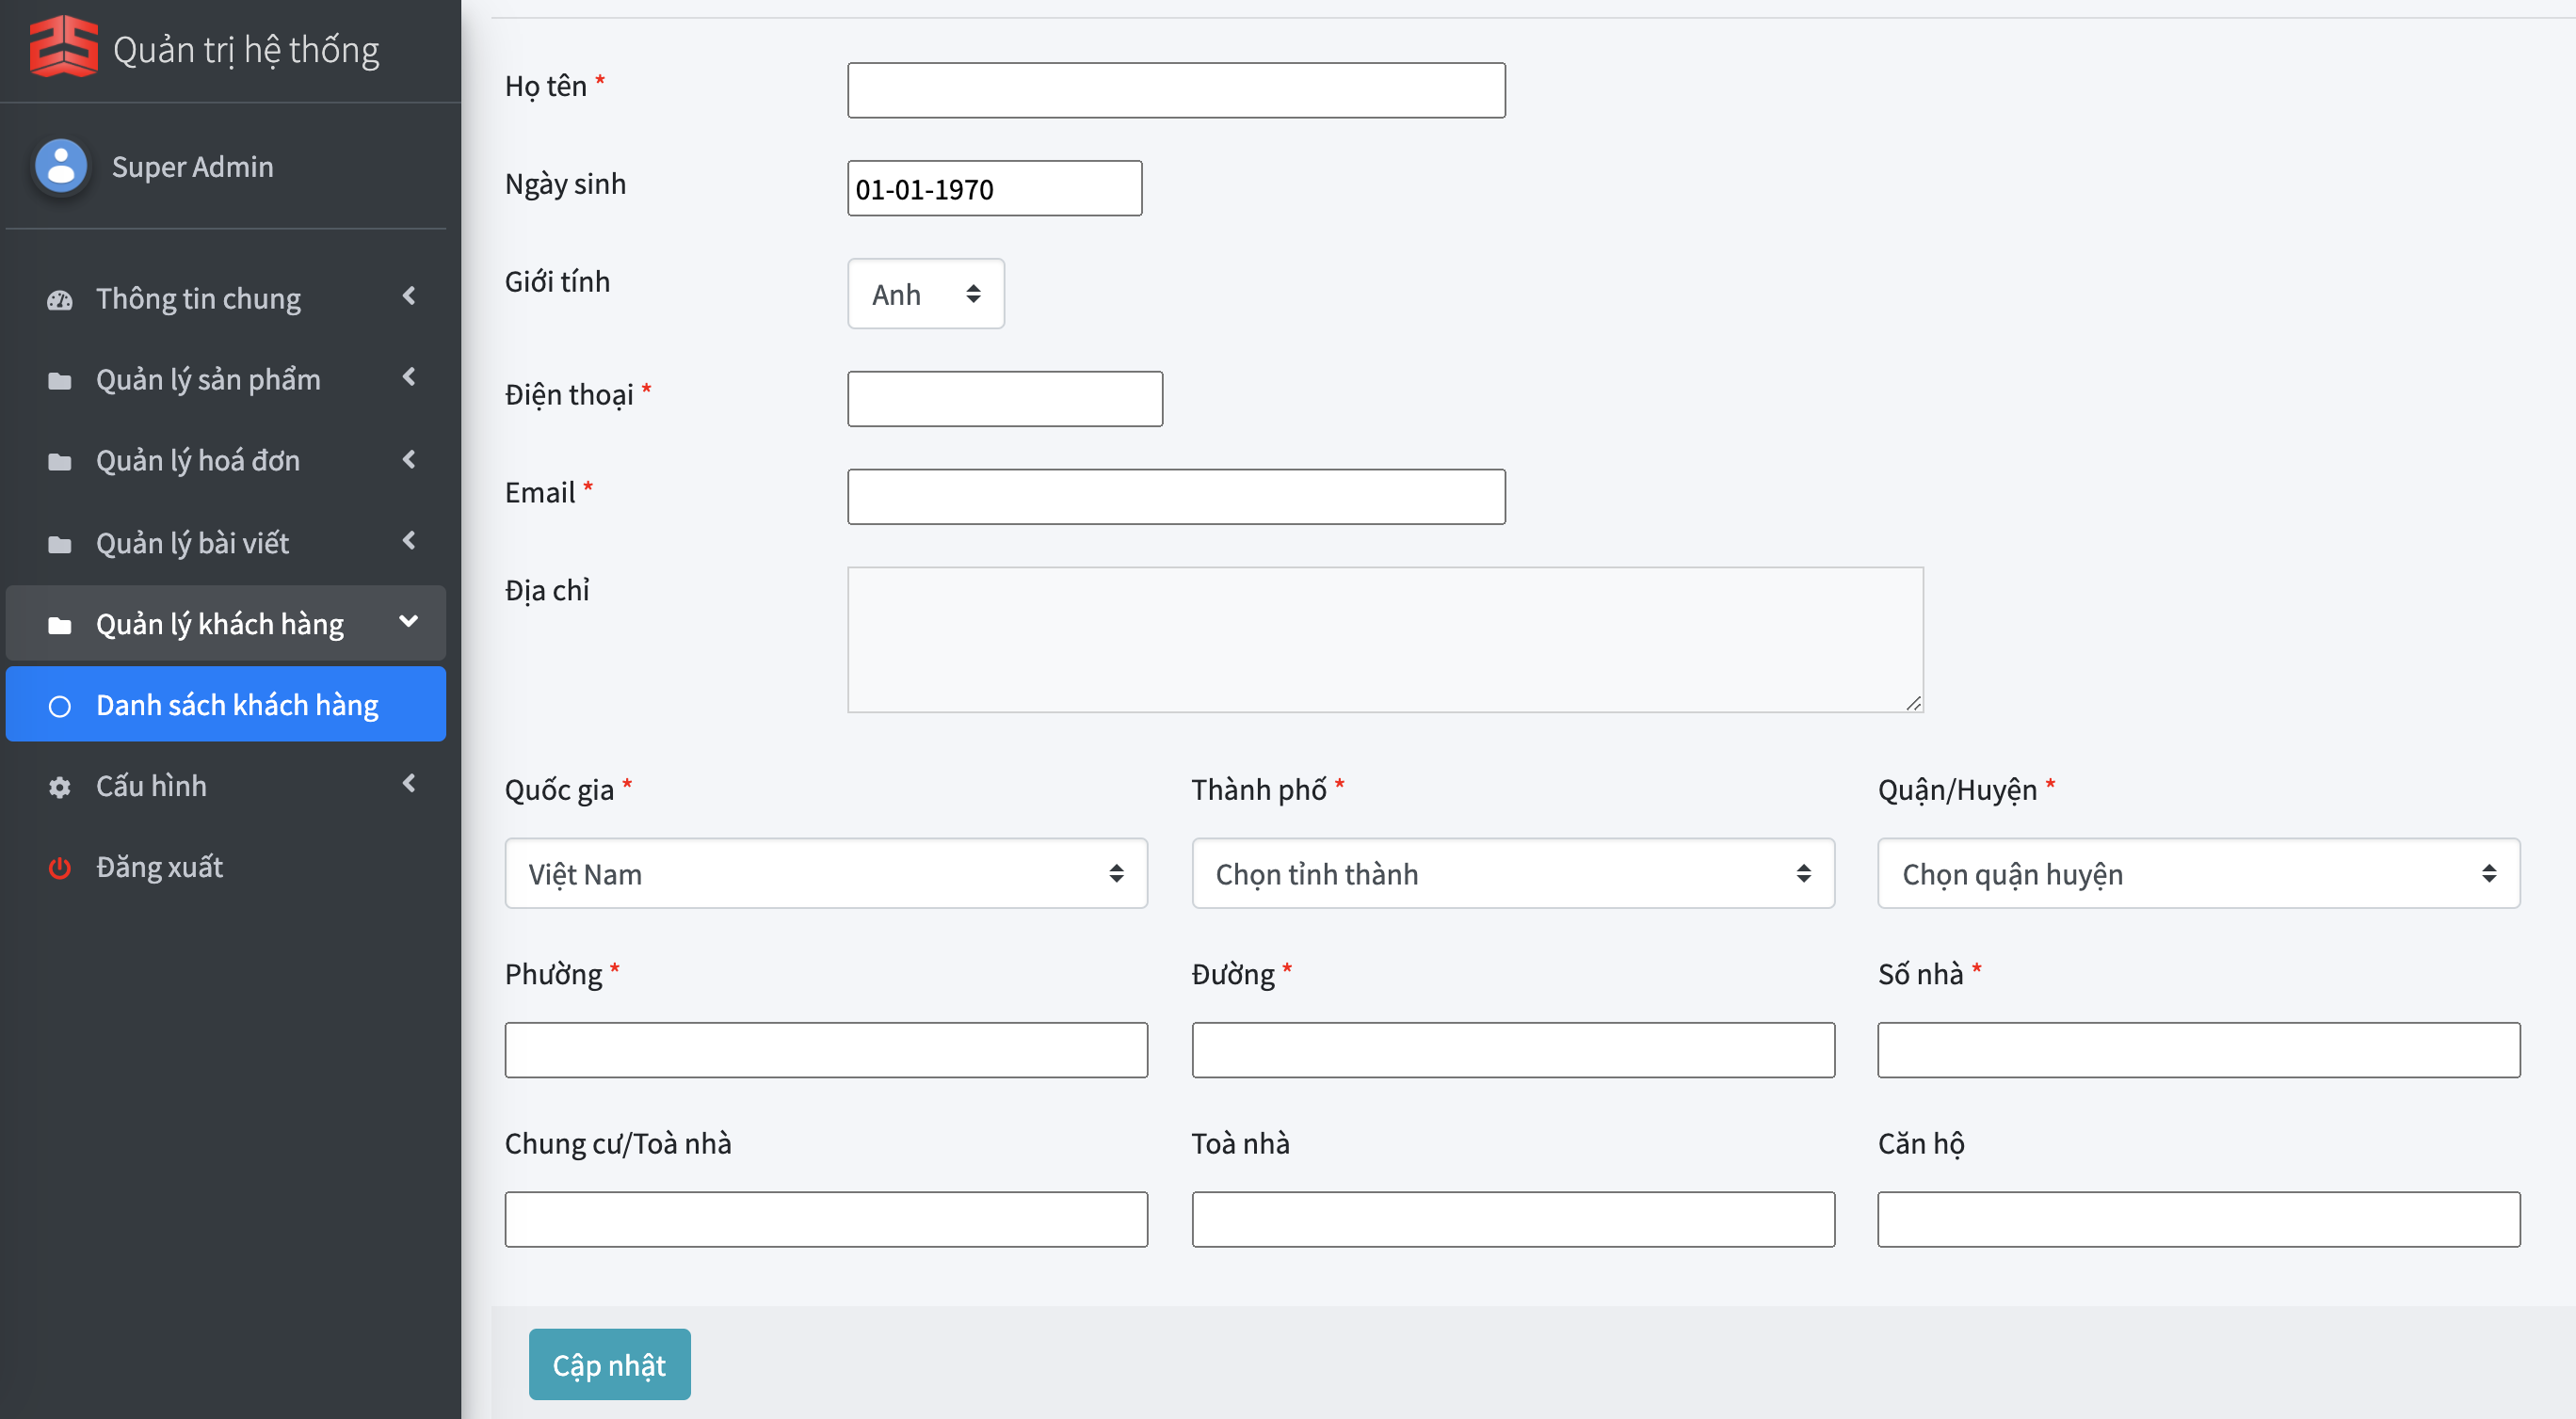2576x1419 pixels.
Task: Focus the Số nhà input field
Action: pyautogui.click(x=2199, y=1050)
